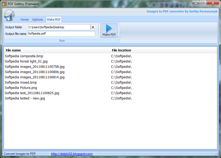The image size is (221, 158).
Task: Click the Run group caption
Action: (62, 41)
